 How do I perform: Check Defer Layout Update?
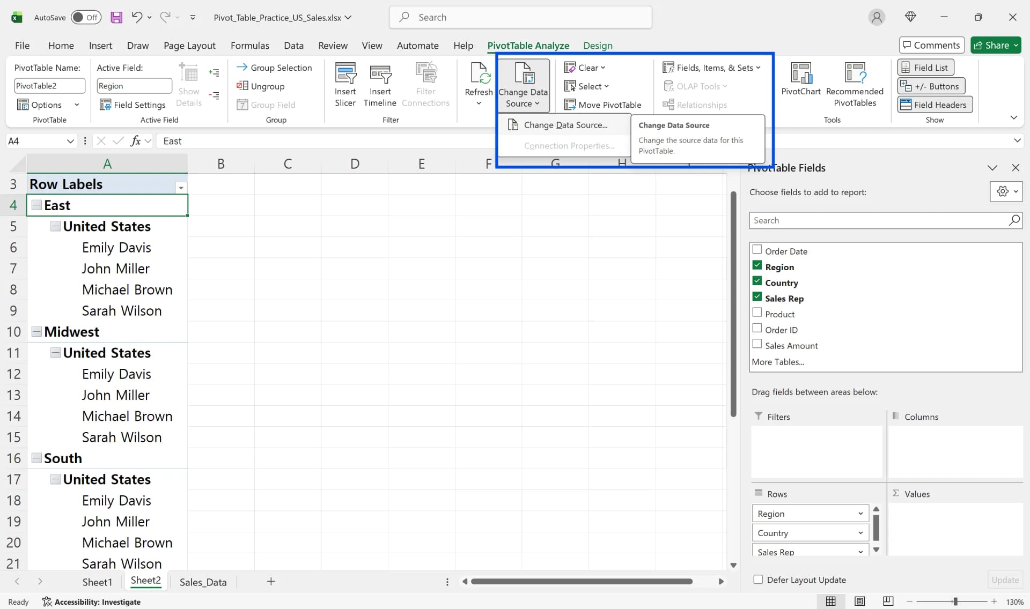[757, 580]
